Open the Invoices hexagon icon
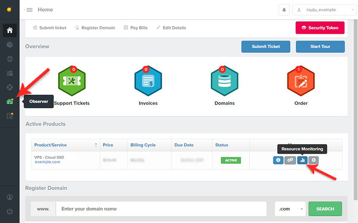 click(x=148, y=81)
